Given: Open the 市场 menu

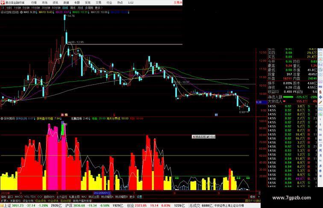Looking at the screenshot, I should pos(44,3).
